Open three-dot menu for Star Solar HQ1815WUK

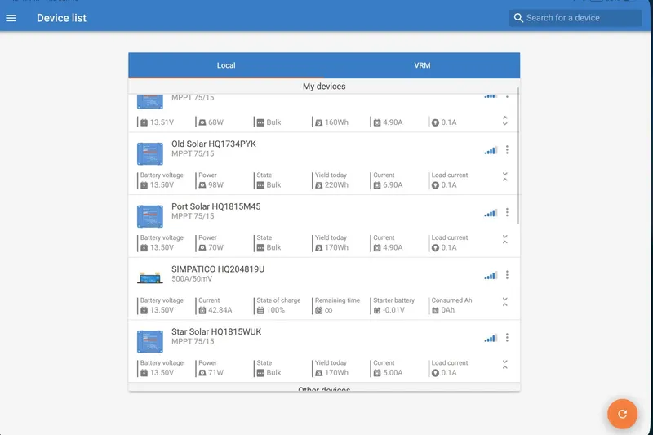click(x=507, y=338)
